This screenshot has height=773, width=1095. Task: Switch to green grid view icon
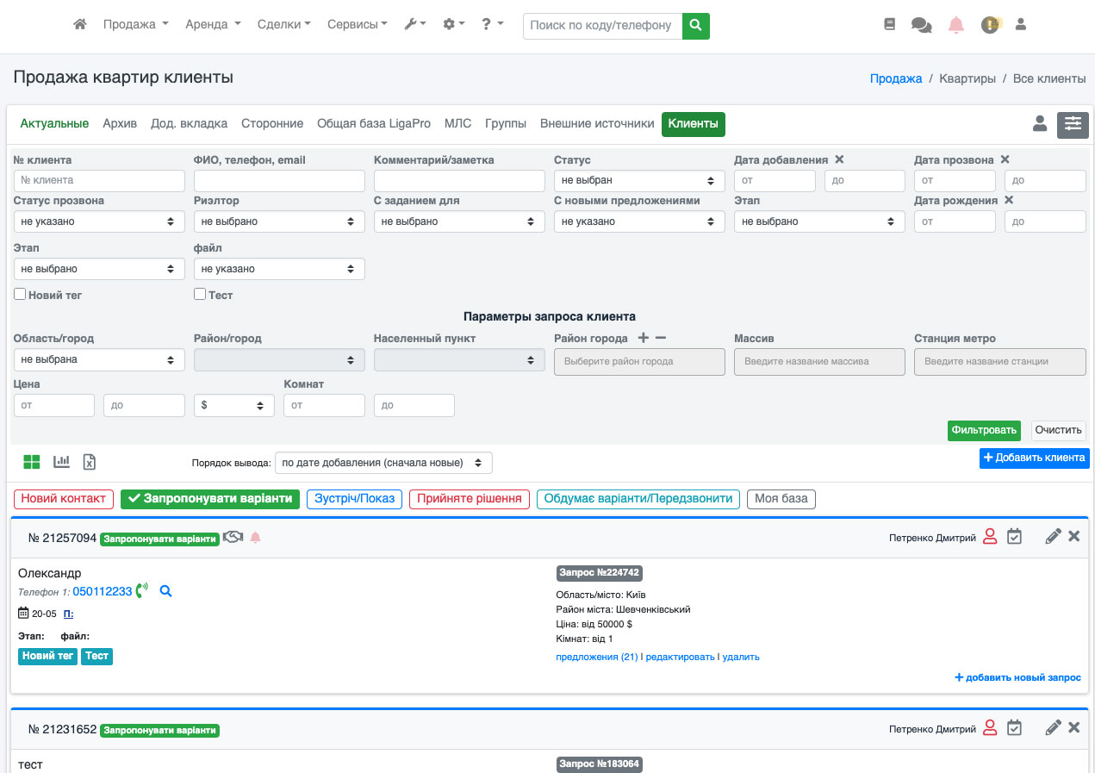pos(32,462)
